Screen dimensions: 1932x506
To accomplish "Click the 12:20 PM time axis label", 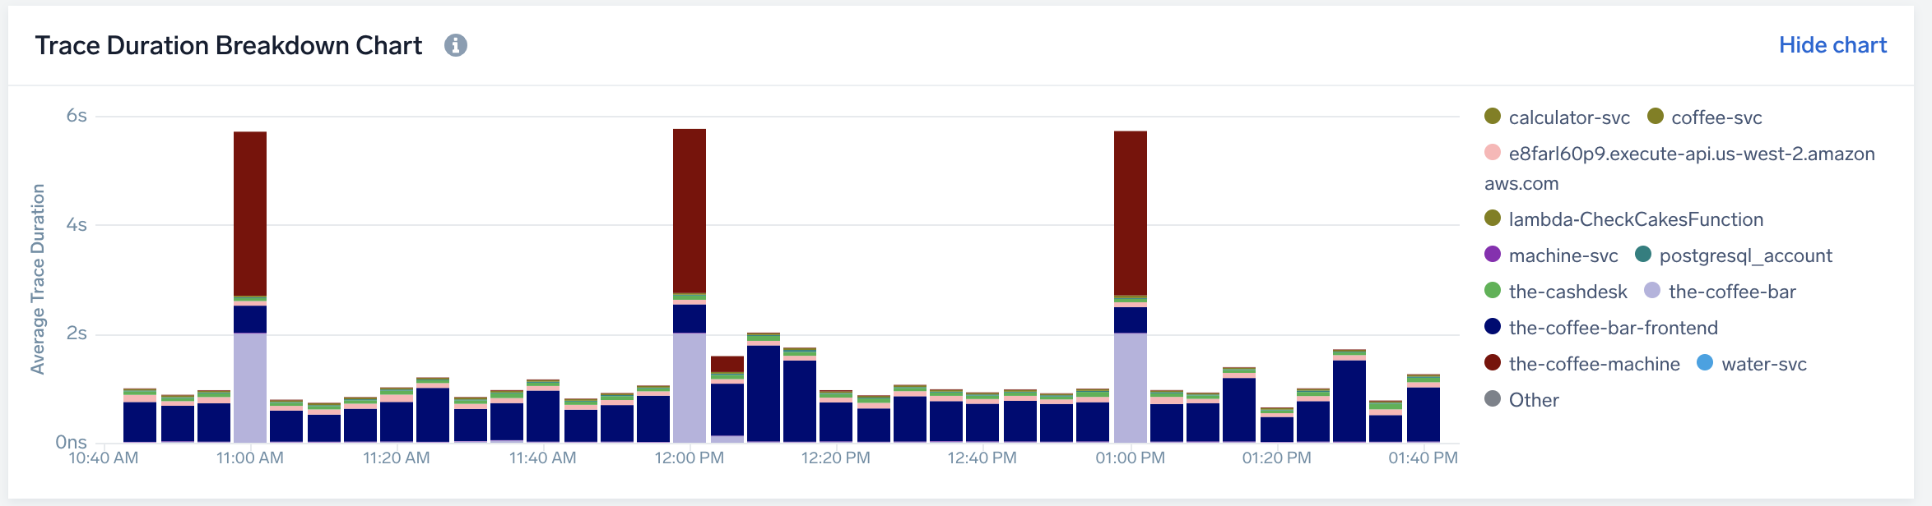I will coord(835,458).
